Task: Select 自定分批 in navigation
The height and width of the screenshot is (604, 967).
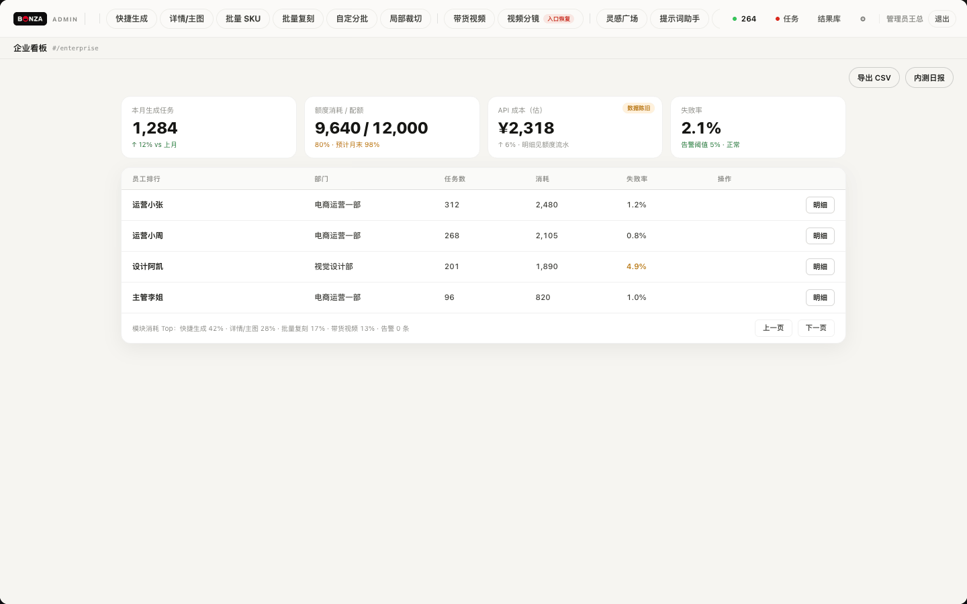Action: 352,19
